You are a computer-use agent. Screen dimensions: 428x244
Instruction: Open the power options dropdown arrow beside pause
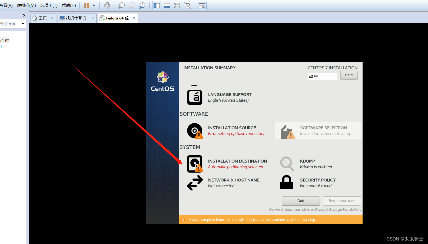(94, 5)
